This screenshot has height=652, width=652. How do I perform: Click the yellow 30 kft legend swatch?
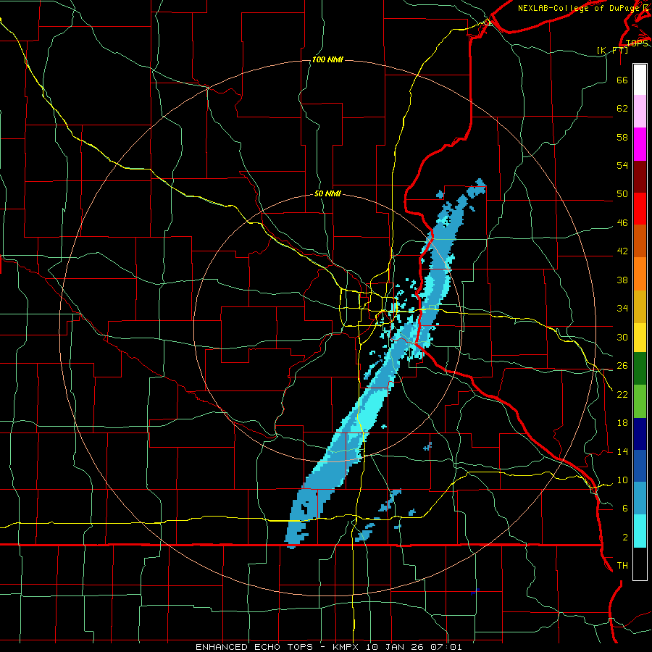(640, 338)
